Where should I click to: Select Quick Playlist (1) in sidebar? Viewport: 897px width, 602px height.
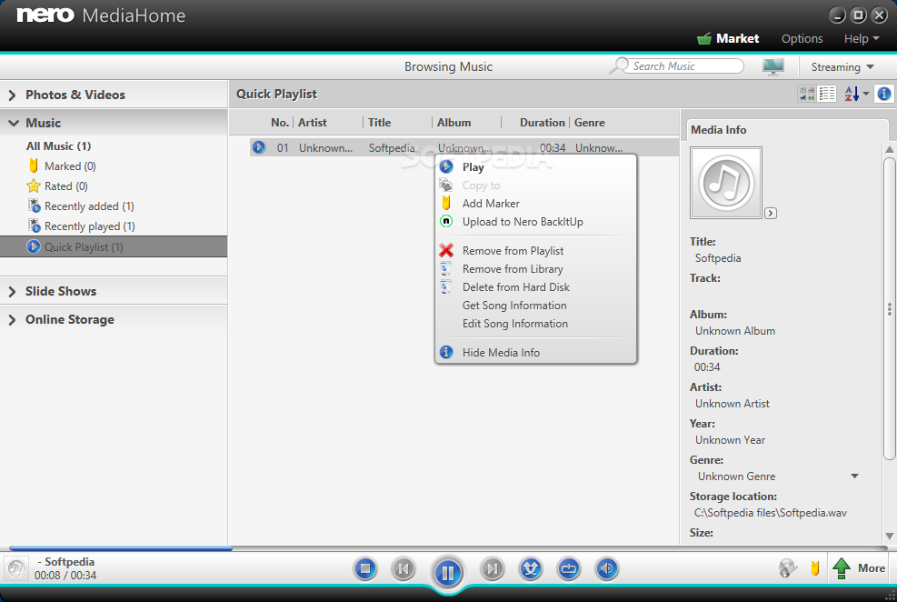click(114, 246)
